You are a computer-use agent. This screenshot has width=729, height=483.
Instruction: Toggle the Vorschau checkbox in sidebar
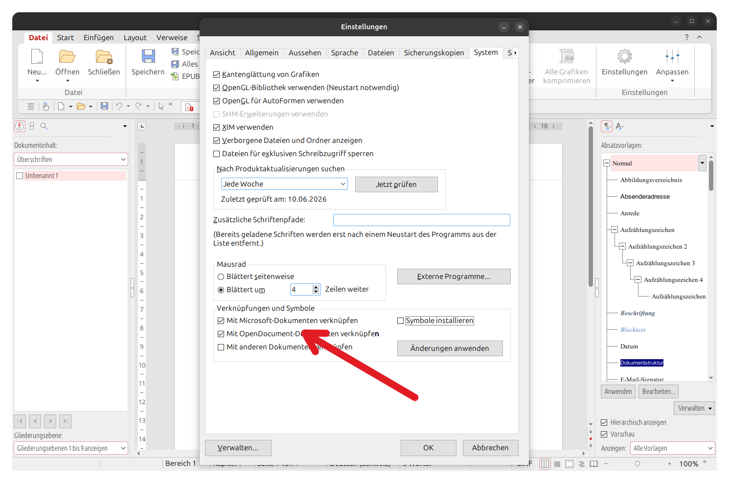pyautogui.click(x=604, y=434)
